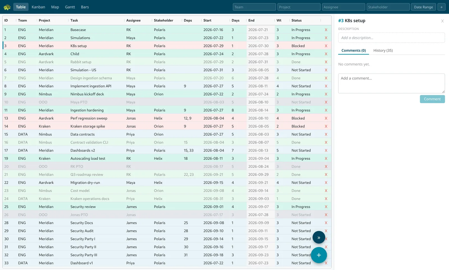Focus the Add a comment text area
Viewport: 449px width, 270px height.
pos(391,83)
